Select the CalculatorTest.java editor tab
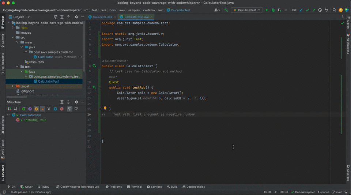351x195 pixels. pyautogui.click(x=136, y=17)
